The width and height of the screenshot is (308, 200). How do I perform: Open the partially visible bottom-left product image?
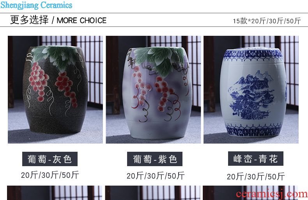55,193
